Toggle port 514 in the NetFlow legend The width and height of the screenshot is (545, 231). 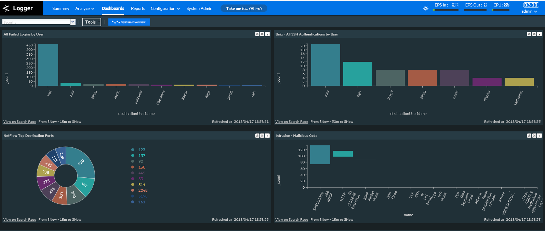[142, 185]
